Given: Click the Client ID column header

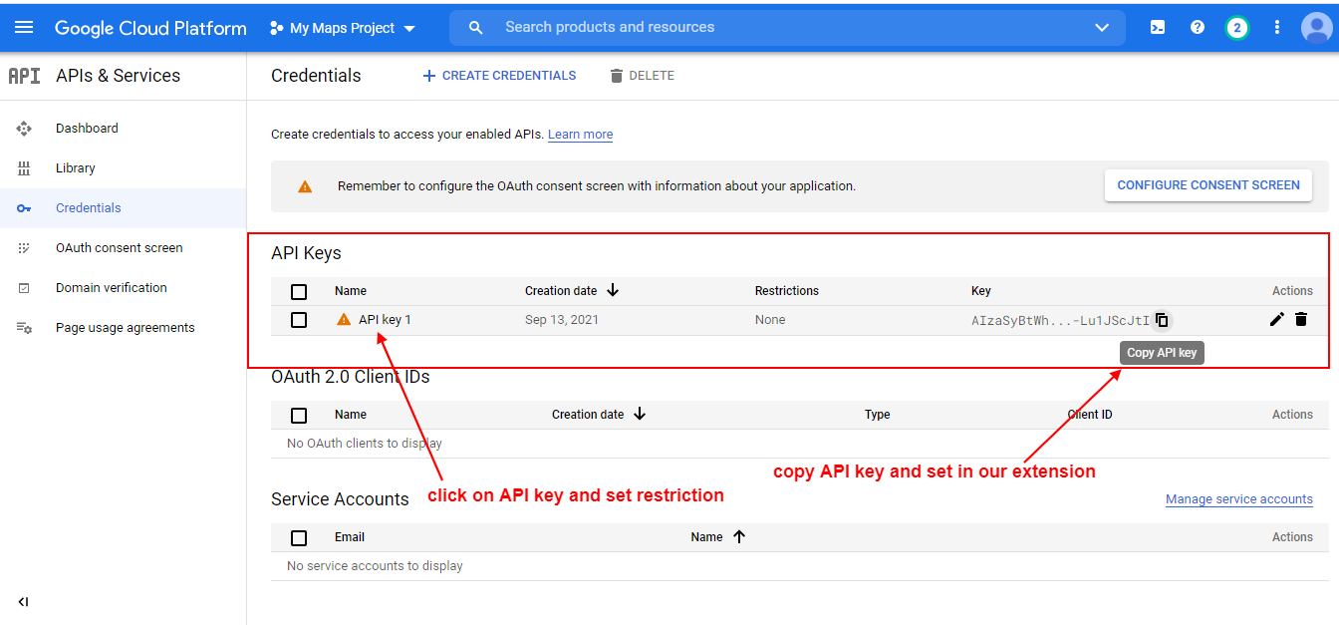Looking at the screenshot, I should pos(1090,415).
